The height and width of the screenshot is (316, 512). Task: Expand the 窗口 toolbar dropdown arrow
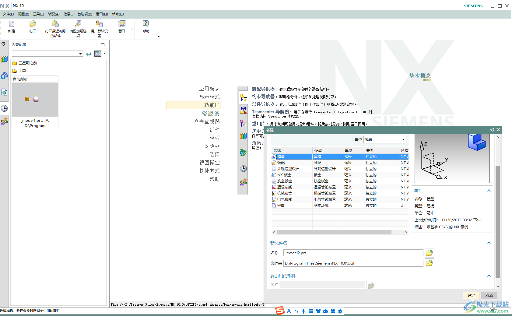(132, 29)
